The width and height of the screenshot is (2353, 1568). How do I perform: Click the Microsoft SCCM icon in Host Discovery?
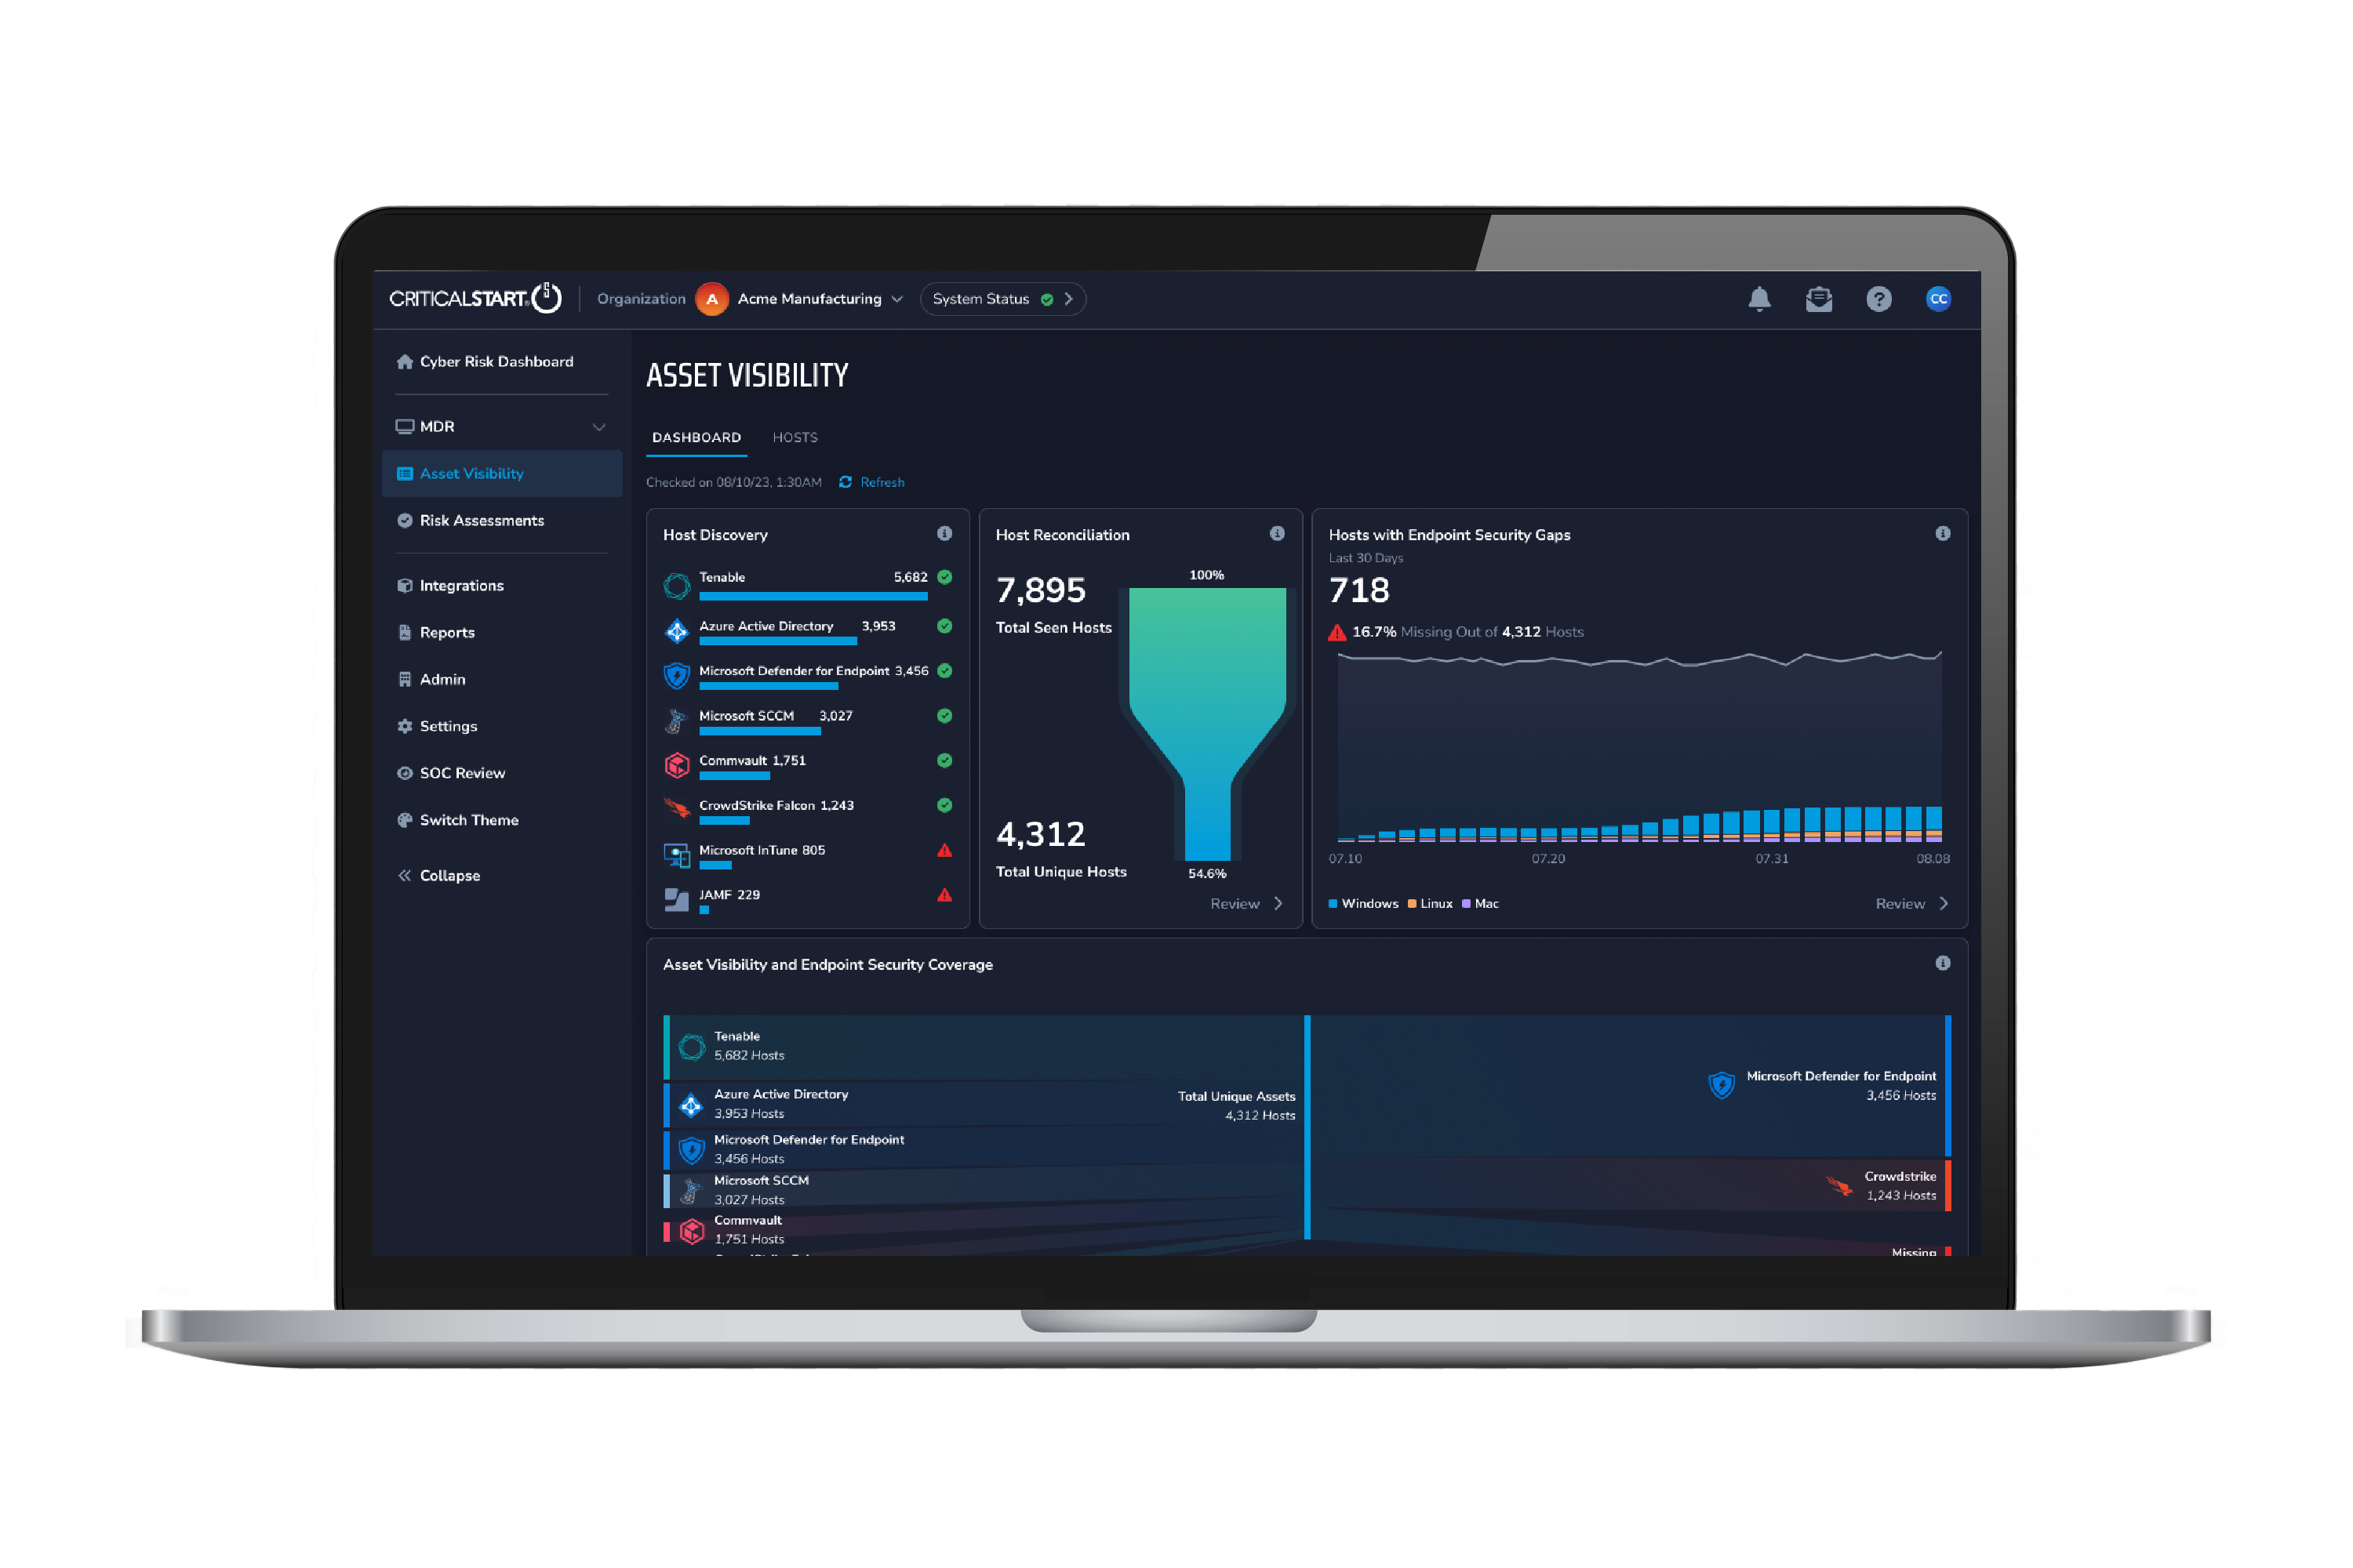point(678,721)
